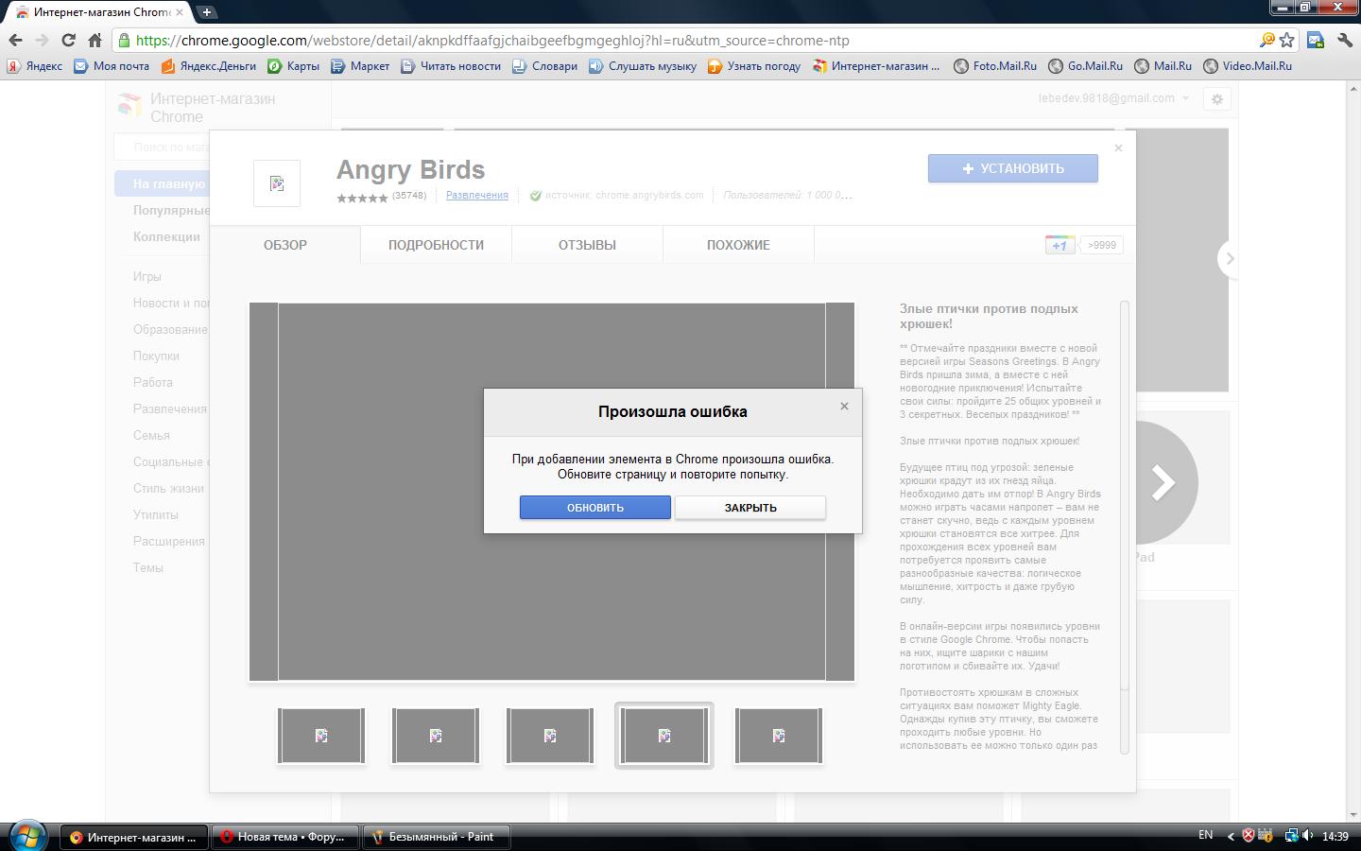Click the browser Back arrow

click(x=15, y=41)
